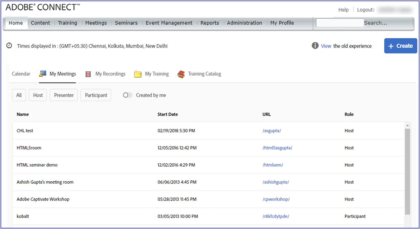Click the Adobe Connect logo
This screenshot has height=229, width=420.
tap(43, 7)
